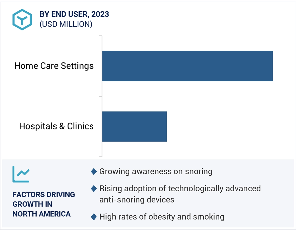Click the teal hexagon logo icon
This screenshot has height=230, width=296.
tap(22, 20)
